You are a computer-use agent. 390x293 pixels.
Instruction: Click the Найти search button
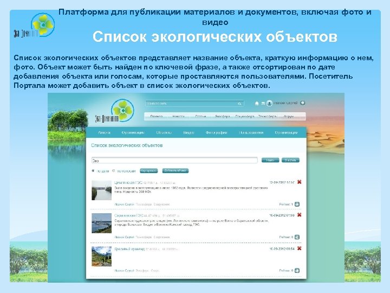pos(270,160)
